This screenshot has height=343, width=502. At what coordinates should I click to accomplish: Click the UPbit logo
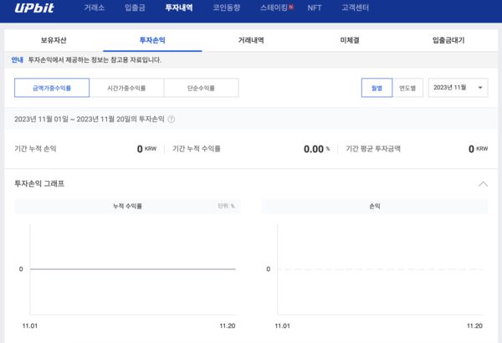coord(34,8)
